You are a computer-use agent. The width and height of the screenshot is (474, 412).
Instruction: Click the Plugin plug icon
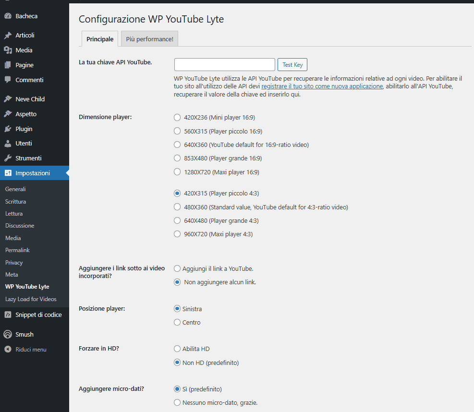(8, 129)
